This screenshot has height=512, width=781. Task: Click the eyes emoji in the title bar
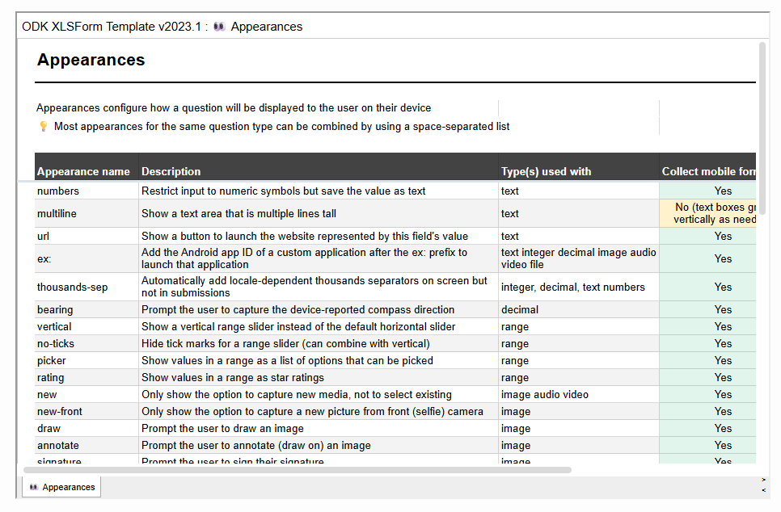[219, 27]
